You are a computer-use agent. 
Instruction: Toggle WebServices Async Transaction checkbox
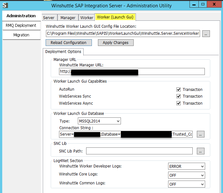click(178, 103)
